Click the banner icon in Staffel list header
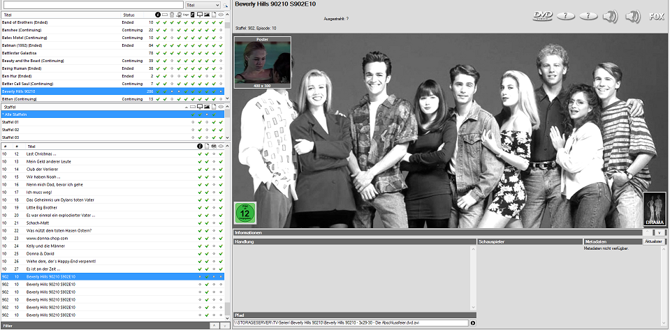 pos(193,107)
